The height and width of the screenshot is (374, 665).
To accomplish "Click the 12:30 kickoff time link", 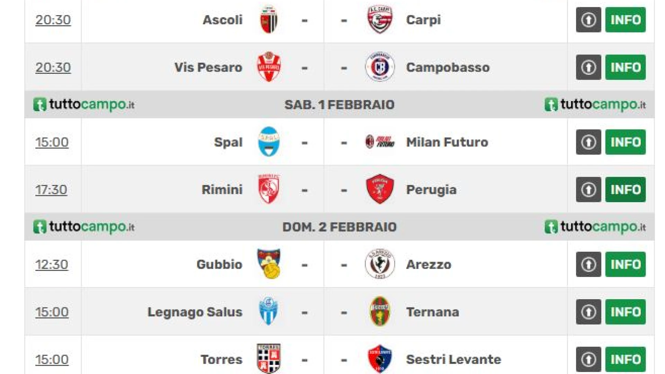I will [52, 265].
